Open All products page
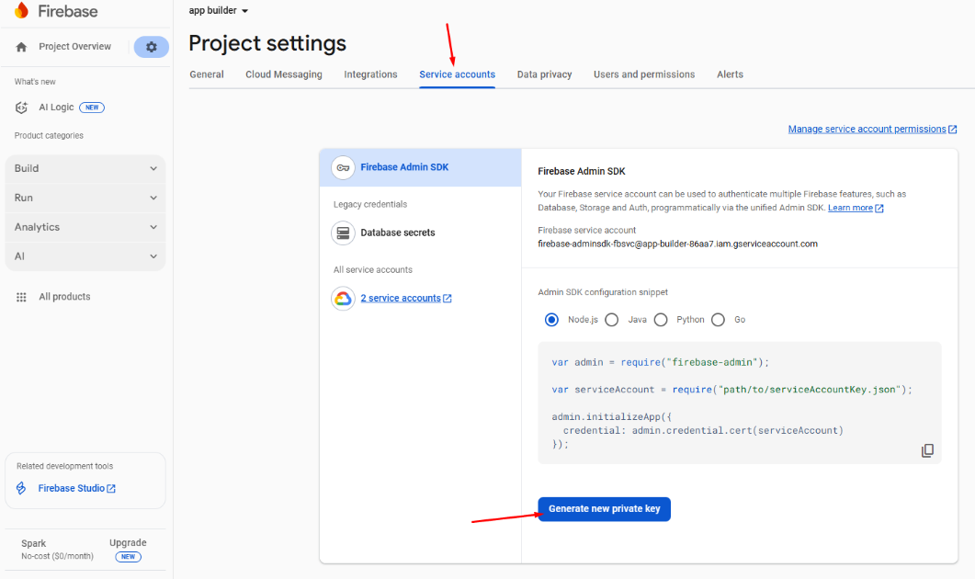 (x=64, y=297)
